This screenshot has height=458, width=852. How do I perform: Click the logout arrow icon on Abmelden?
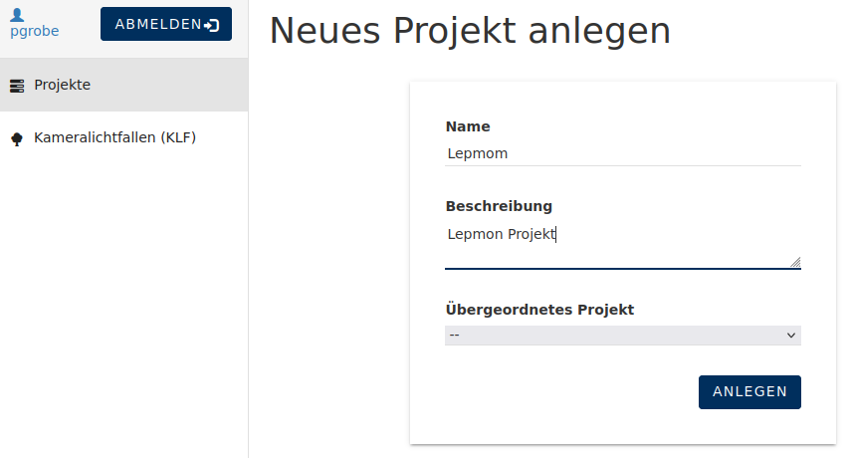tap(212, 25)
